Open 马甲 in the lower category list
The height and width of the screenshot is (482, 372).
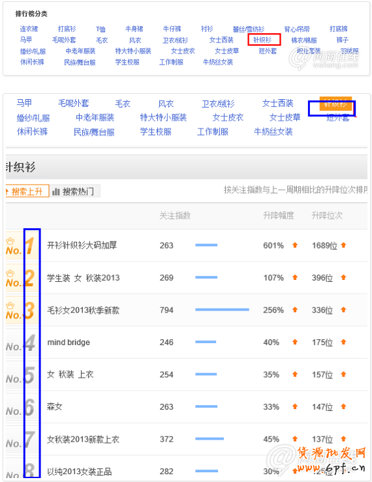24,103
